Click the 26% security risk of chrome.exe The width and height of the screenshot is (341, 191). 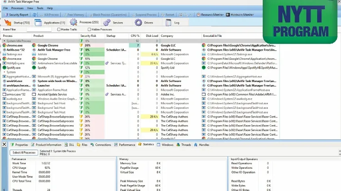pos(88,45)
